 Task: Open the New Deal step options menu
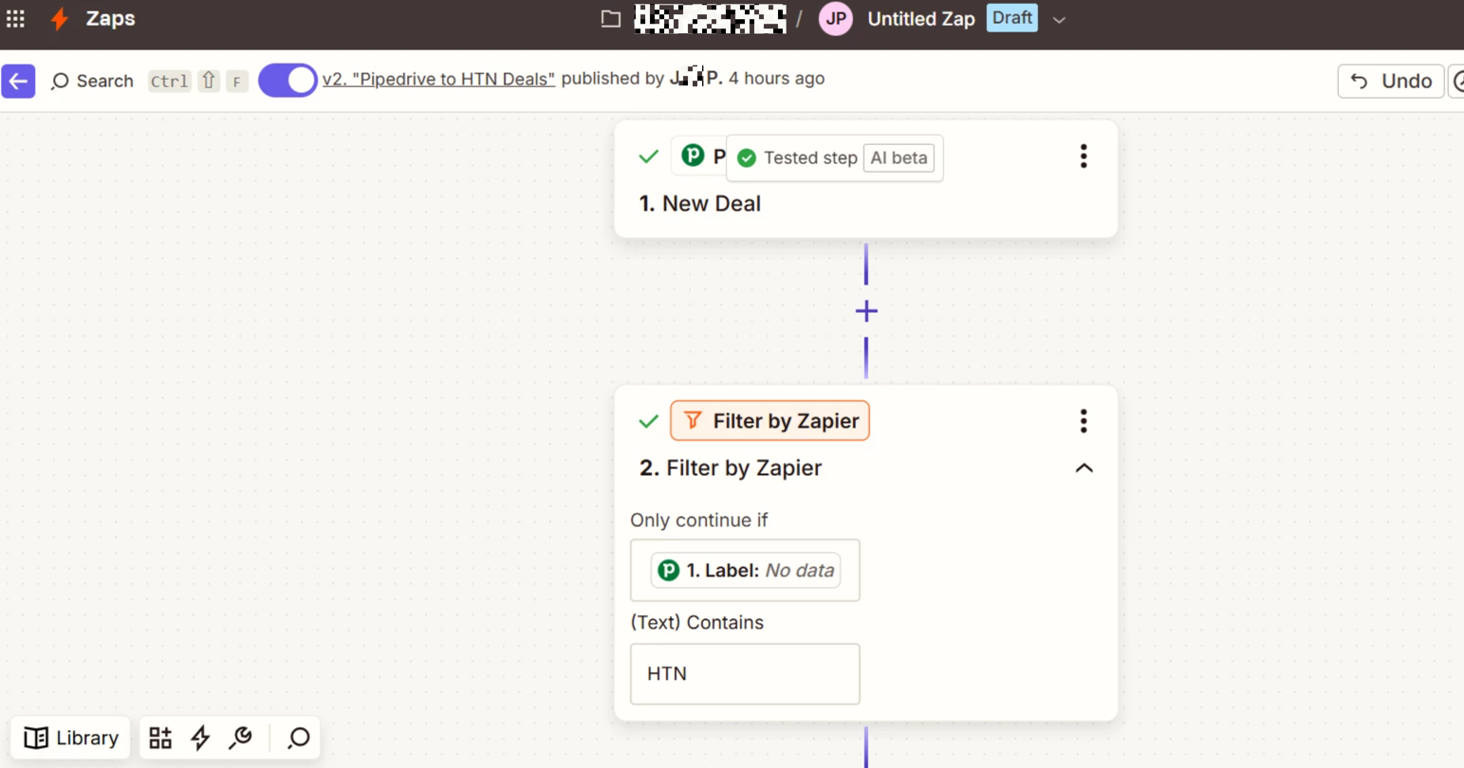click(x=1084, y=156)
